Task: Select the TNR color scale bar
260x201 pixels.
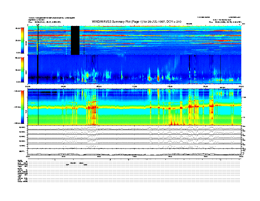Action: 22,107
